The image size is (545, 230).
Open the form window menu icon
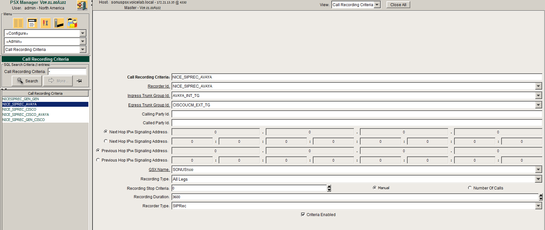coord(32,23)
